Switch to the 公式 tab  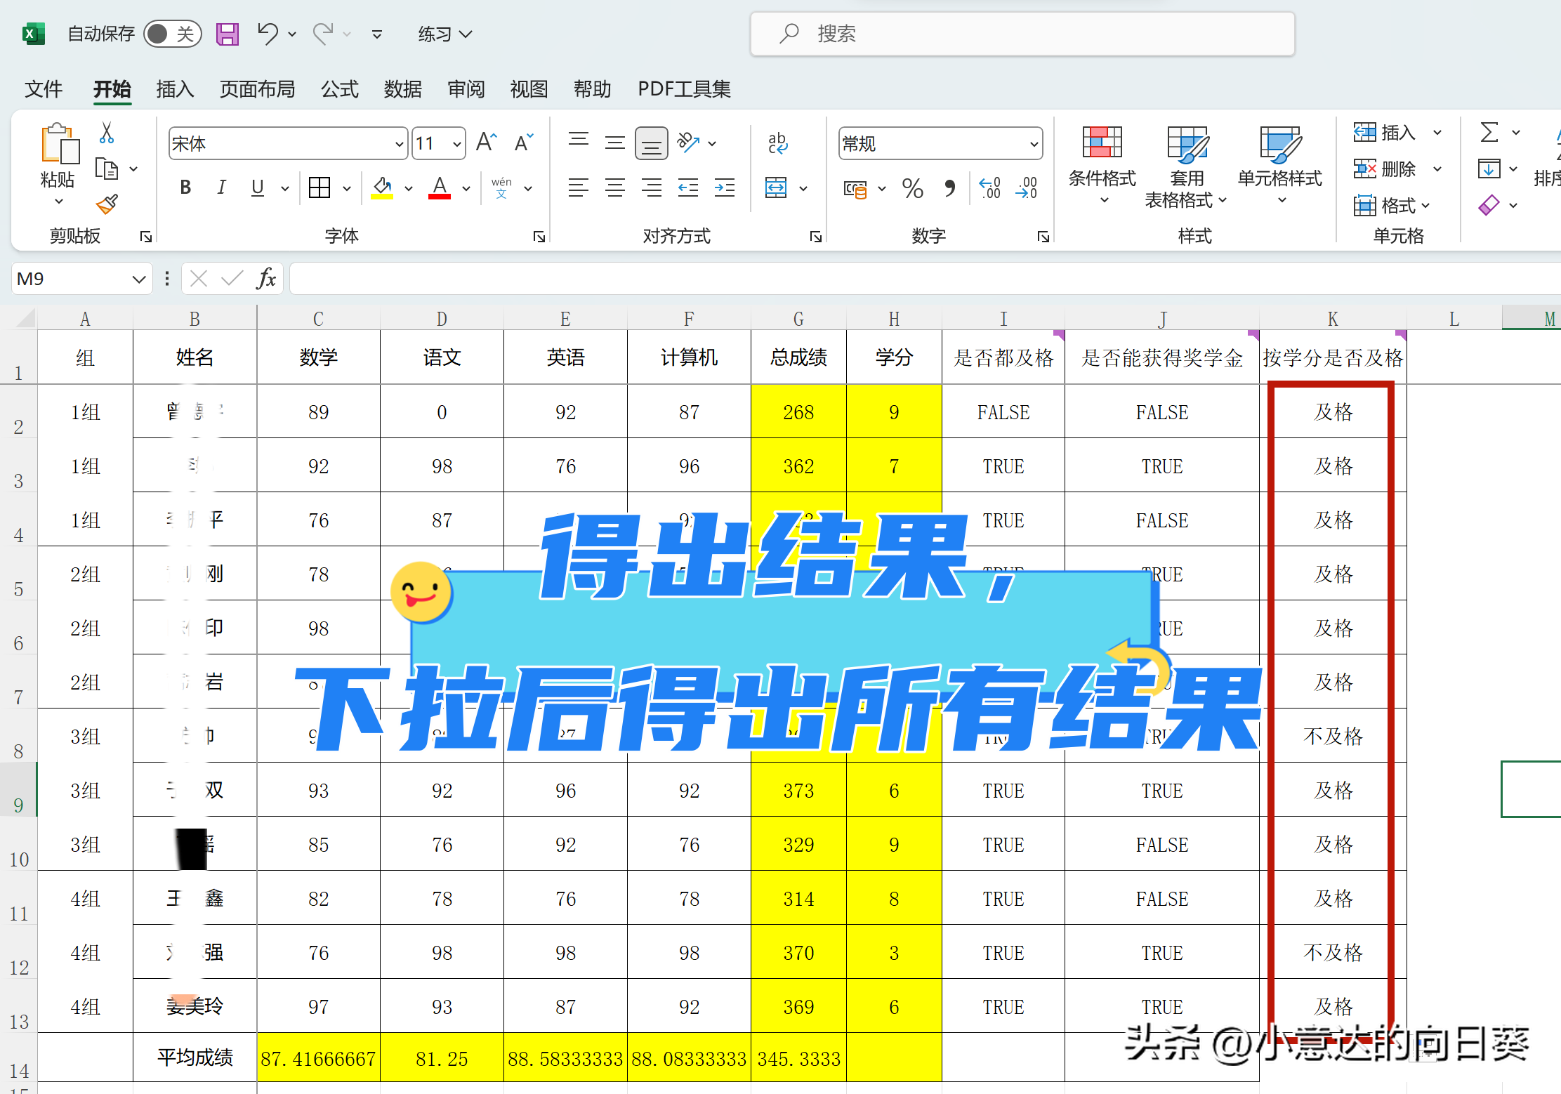pyautogui.click(x=340, y=89)
